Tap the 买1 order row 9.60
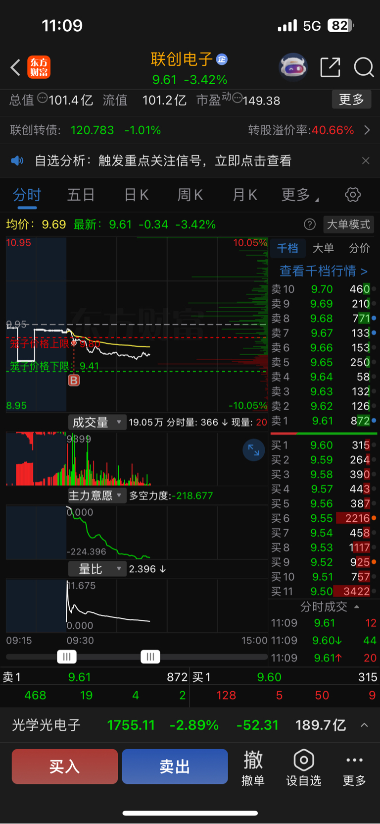Screen dimensions: 380x824 tap(324, 445)
